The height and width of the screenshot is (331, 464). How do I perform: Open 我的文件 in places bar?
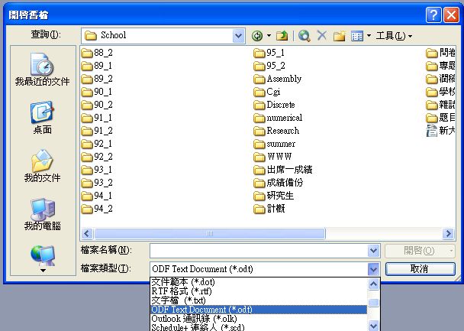point(42,167)
